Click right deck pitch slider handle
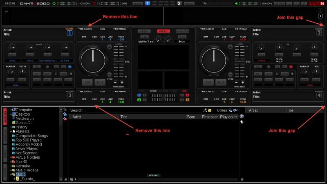 point(240,62)
